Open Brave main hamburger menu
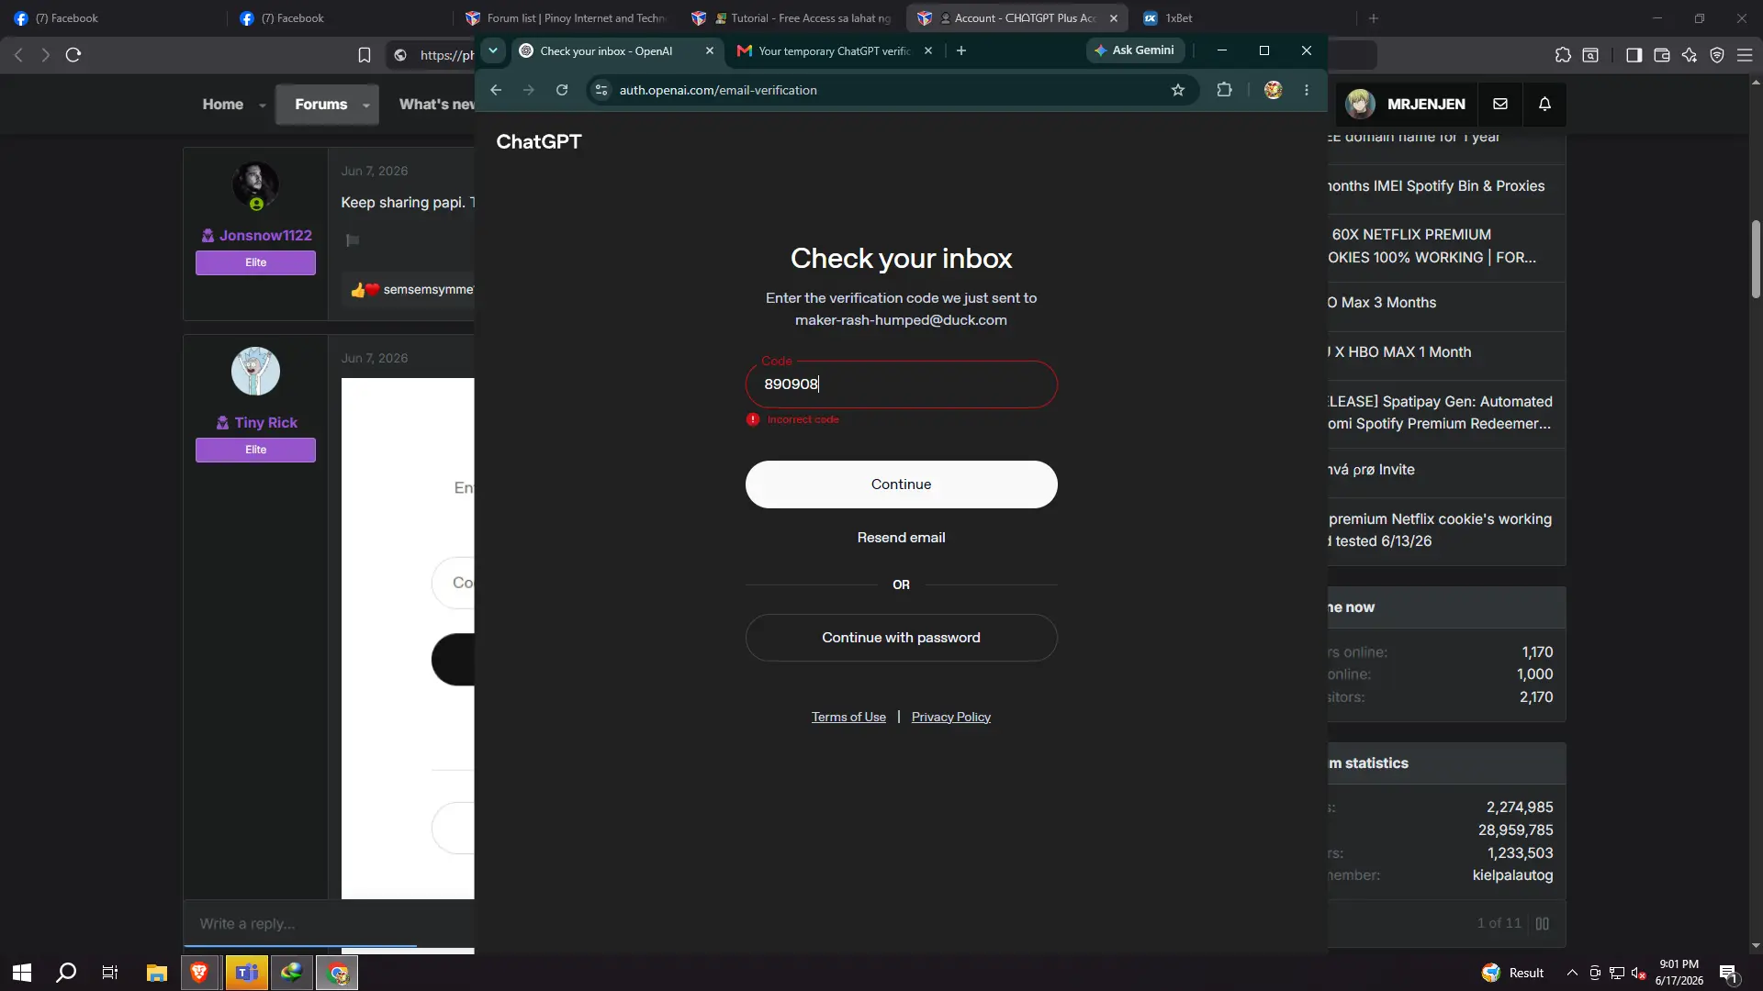Viewport: 1763px width, 991px height. pos(1745,55)
